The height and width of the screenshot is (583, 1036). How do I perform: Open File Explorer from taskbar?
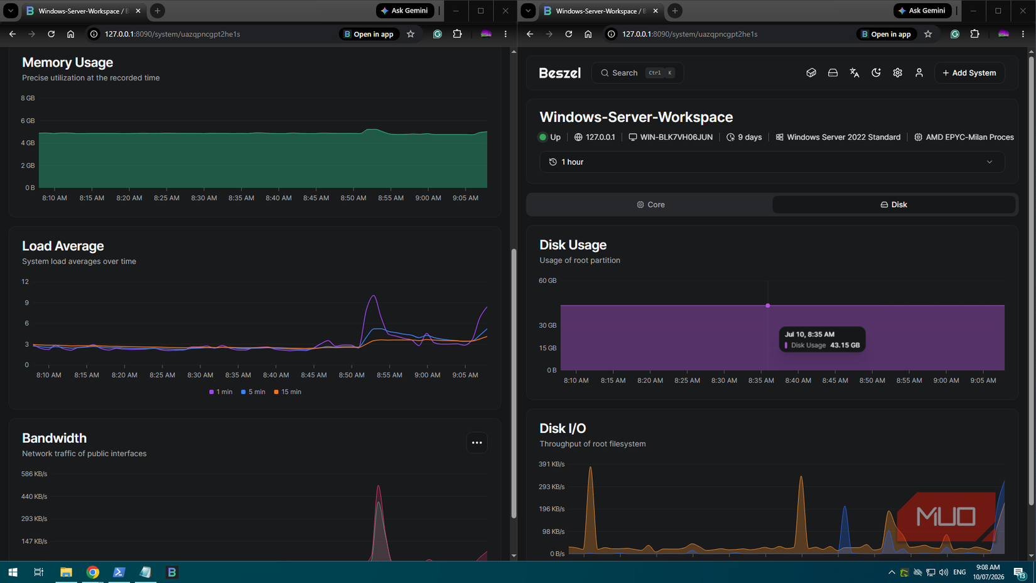[x=66, y=572]
